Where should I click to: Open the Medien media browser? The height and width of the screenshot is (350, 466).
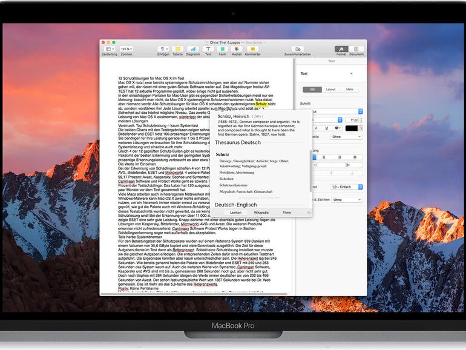[x=237, y=49]
